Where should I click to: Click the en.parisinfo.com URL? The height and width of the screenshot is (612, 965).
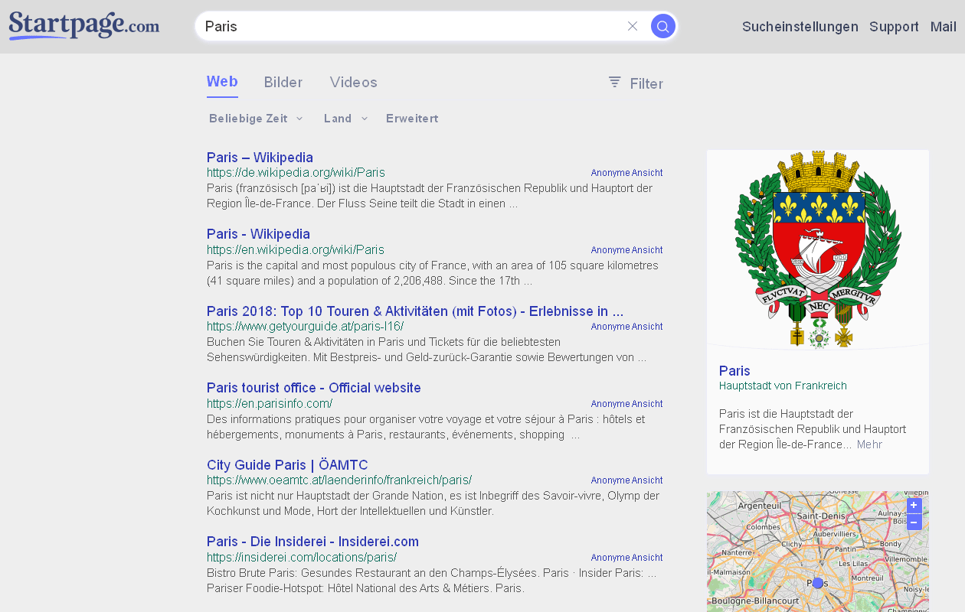click(270, 404)
